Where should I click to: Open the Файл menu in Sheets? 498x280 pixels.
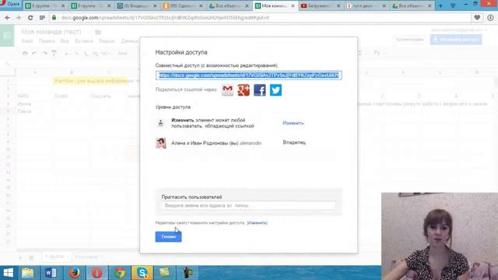pyautogui.click(x=27, y=41)
